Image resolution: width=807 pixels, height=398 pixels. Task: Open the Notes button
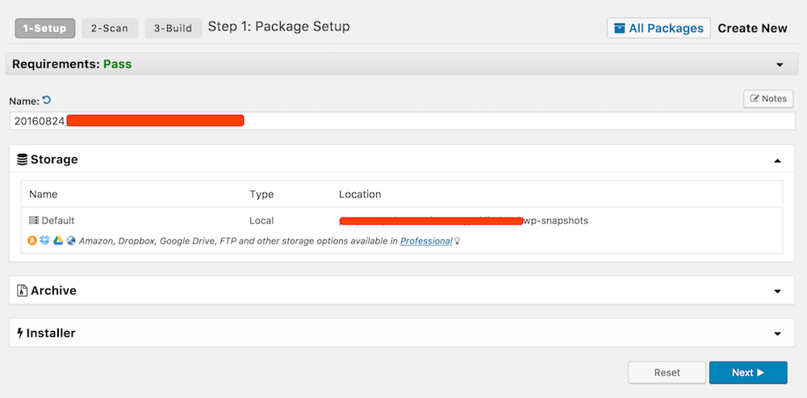click(x=768, y=98)
